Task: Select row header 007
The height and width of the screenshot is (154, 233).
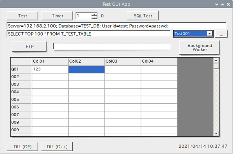Action: [21, 115]
